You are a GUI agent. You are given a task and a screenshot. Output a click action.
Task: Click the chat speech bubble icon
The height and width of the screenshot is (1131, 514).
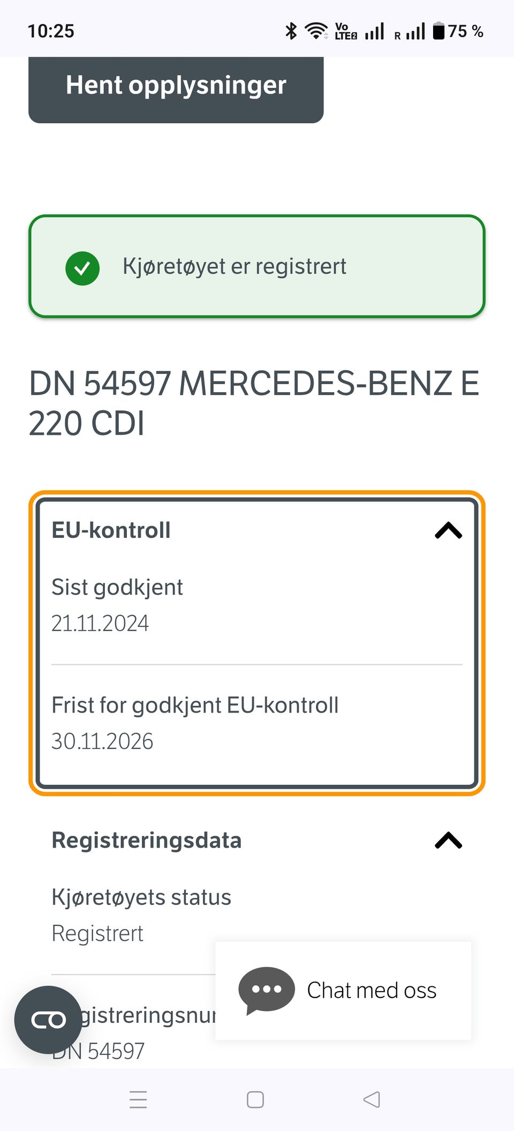click(266, 990)
